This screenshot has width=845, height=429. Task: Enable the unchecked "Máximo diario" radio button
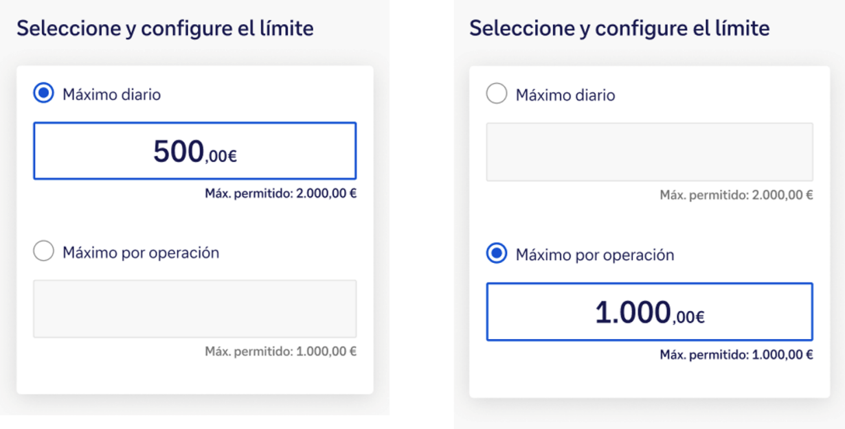pyautogui.click(x=496, y=94)
